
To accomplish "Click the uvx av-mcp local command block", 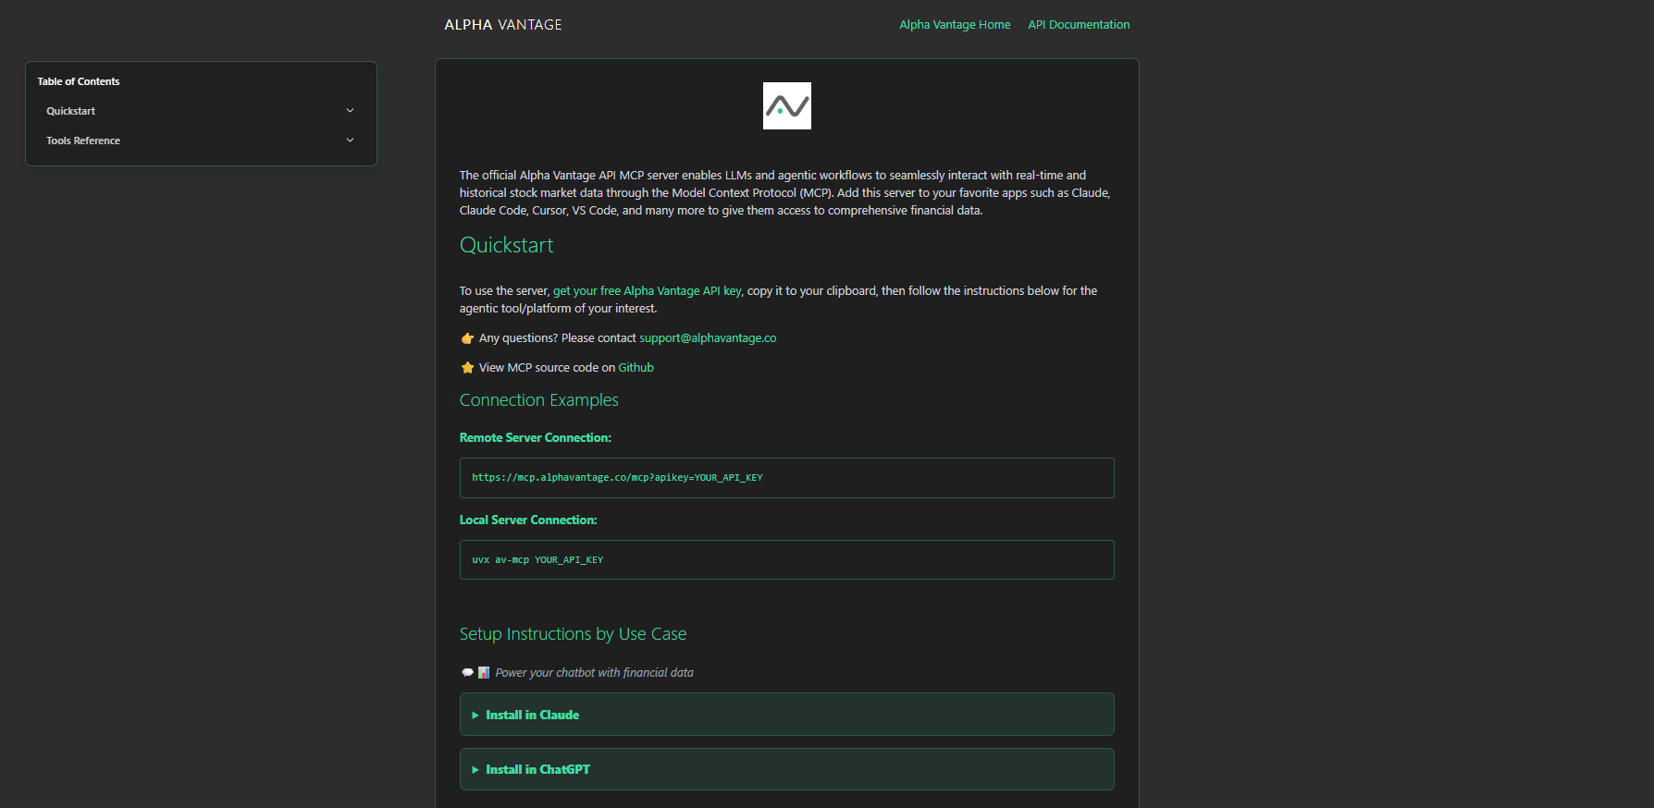I will (787, 560).
